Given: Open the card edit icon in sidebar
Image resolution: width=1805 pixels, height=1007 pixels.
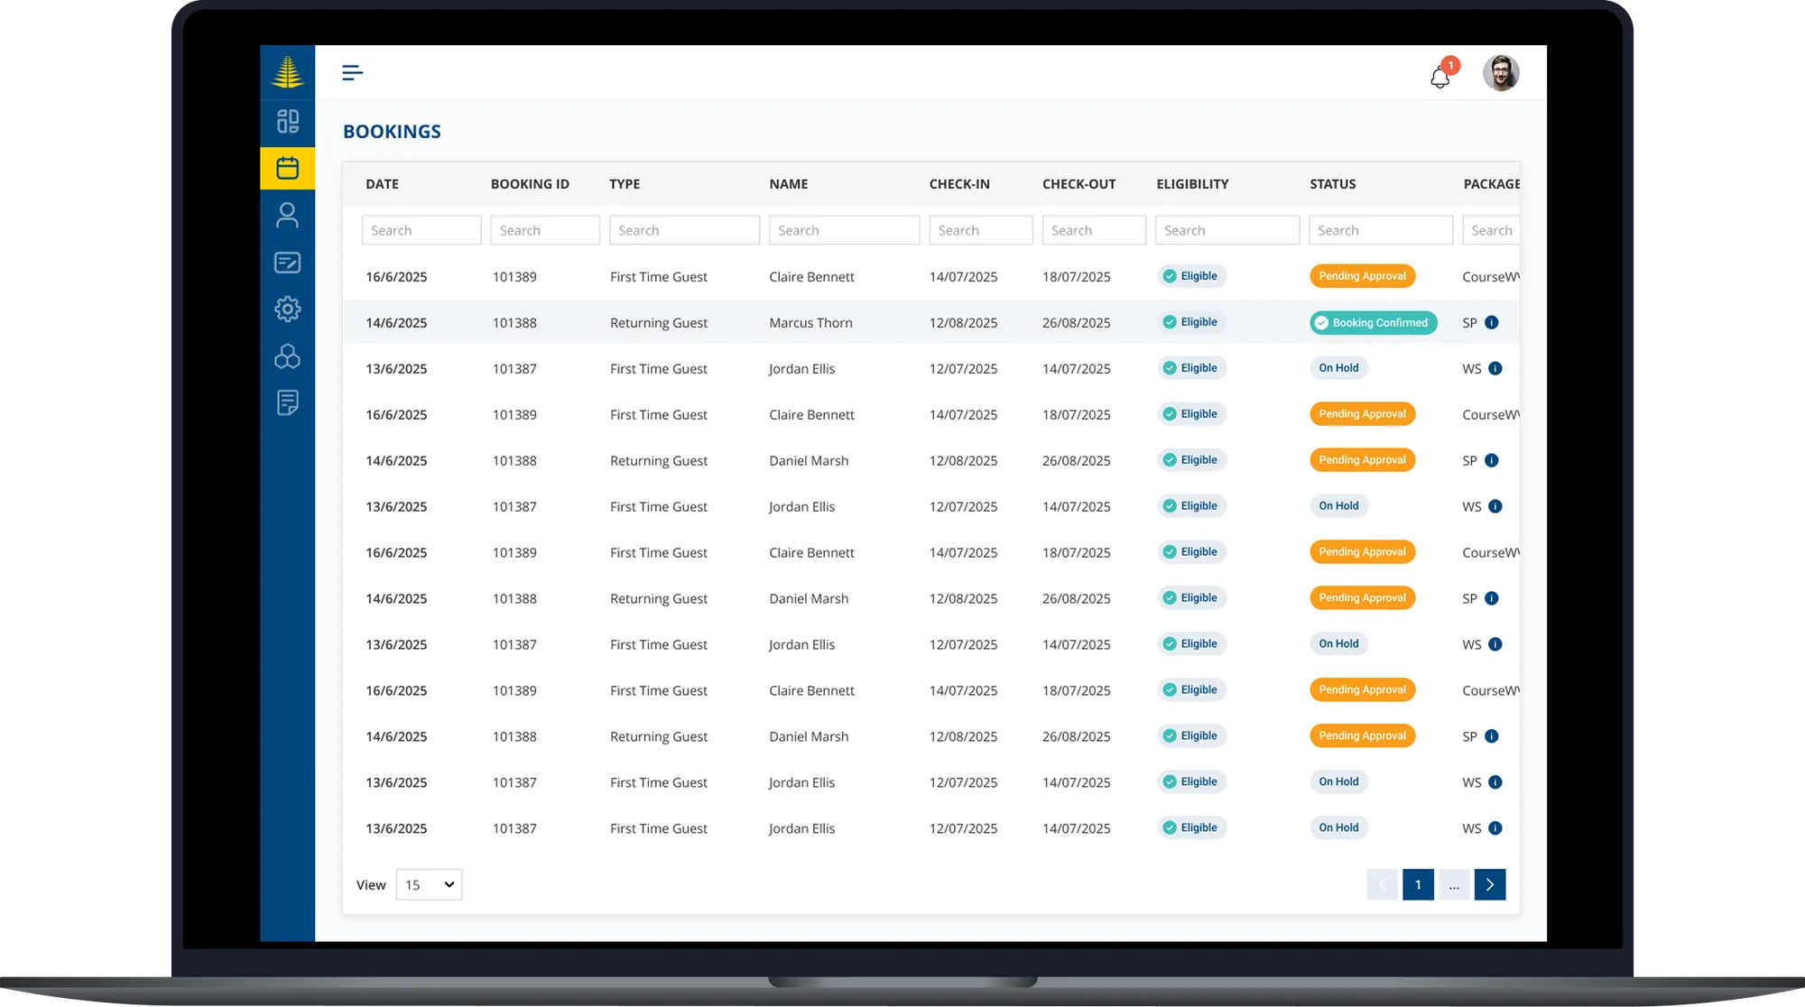Looking at the screenshot, I should [288, 262].
